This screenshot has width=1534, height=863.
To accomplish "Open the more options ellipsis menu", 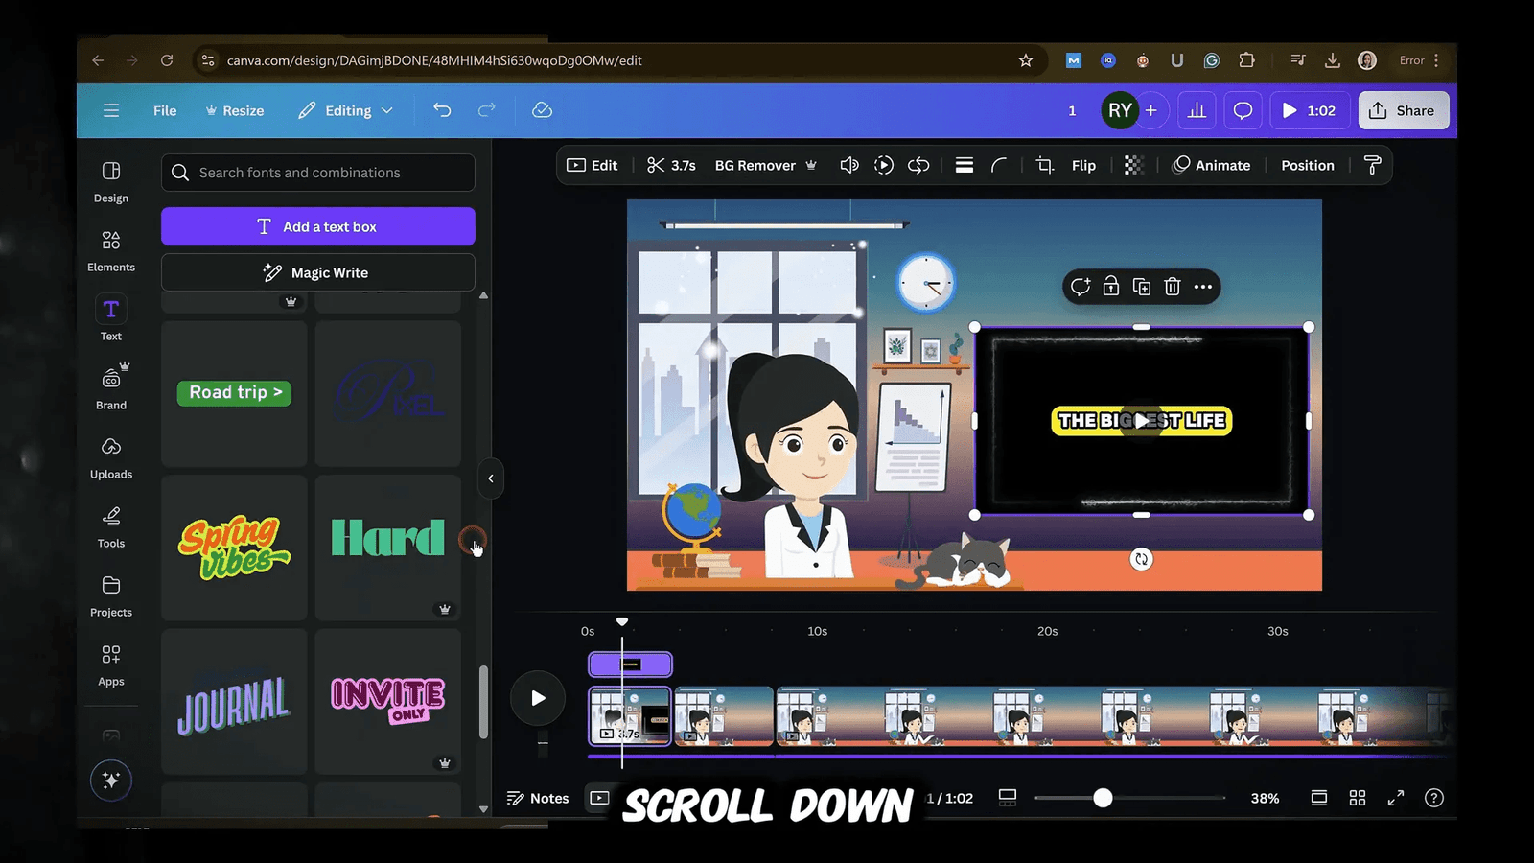I will pyautogui.click(x=1203, y=287).
